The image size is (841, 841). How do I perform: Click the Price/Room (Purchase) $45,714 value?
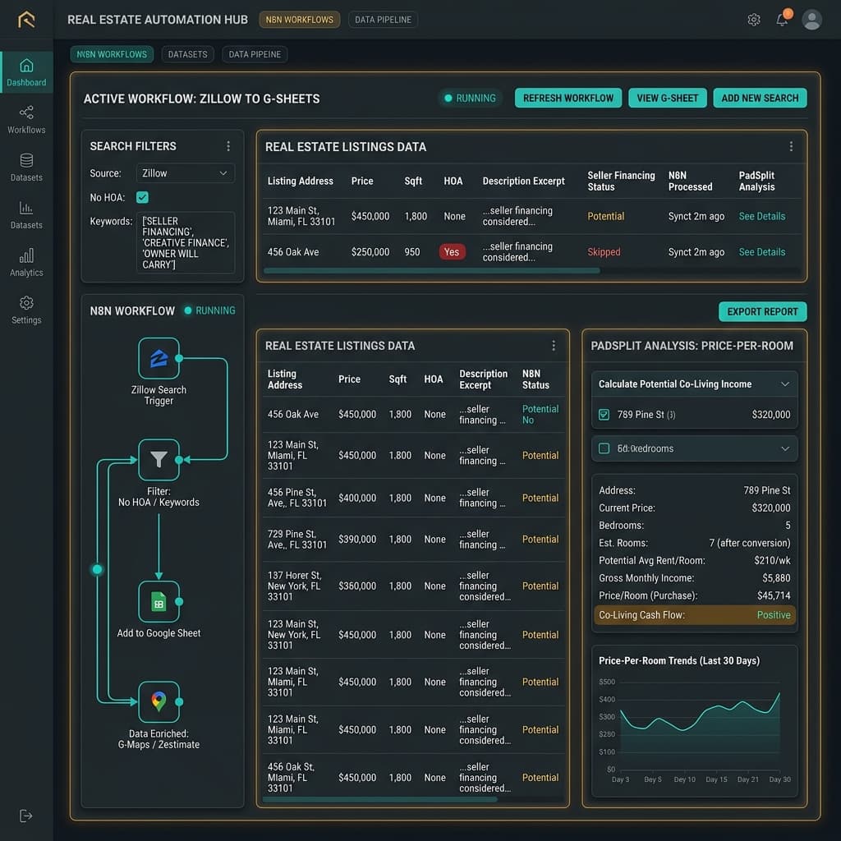(774, 596)
